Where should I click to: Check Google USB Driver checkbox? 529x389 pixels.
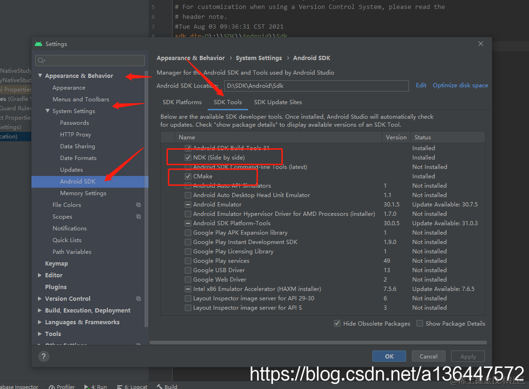[188, 270]
